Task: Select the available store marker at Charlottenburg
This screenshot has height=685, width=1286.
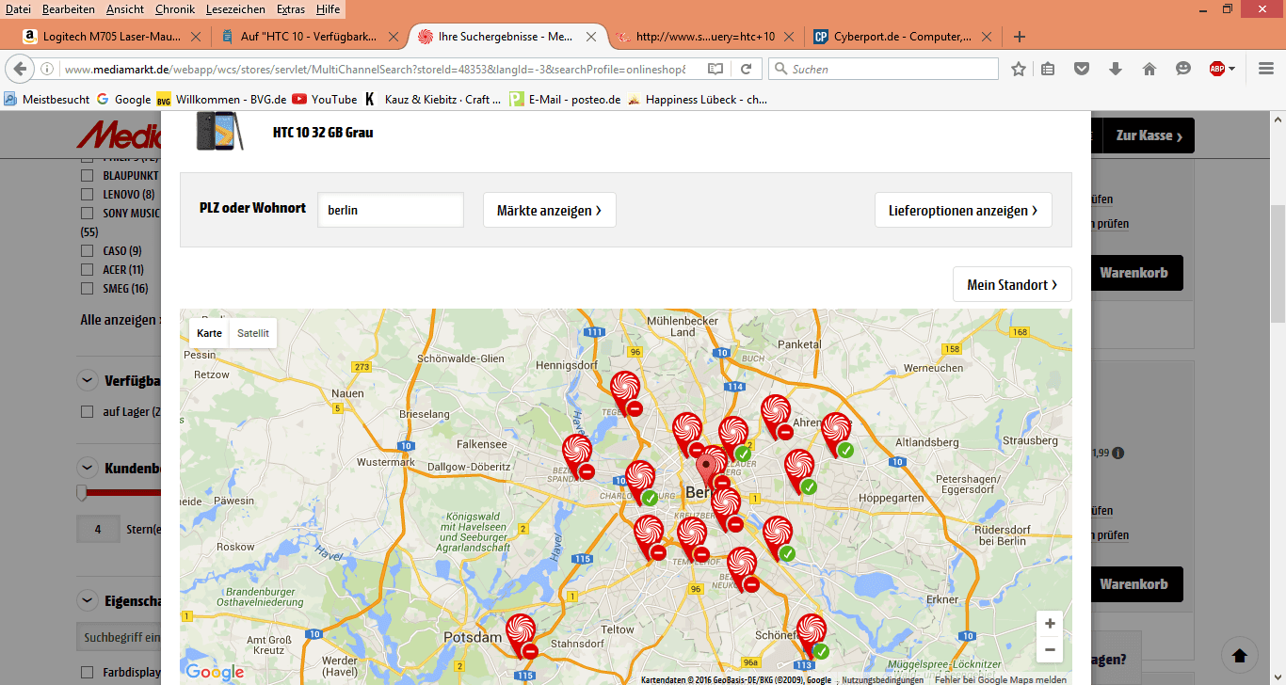Action: pos(641,483)
